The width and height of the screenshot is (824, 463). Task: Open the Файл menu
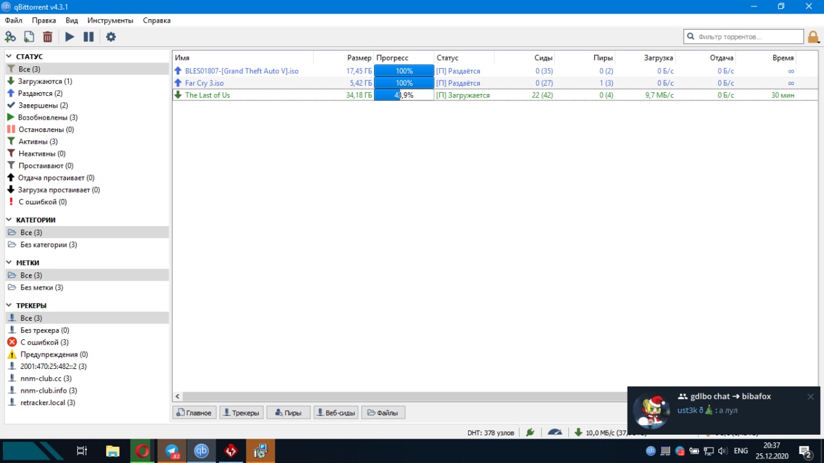coord(14,21)
